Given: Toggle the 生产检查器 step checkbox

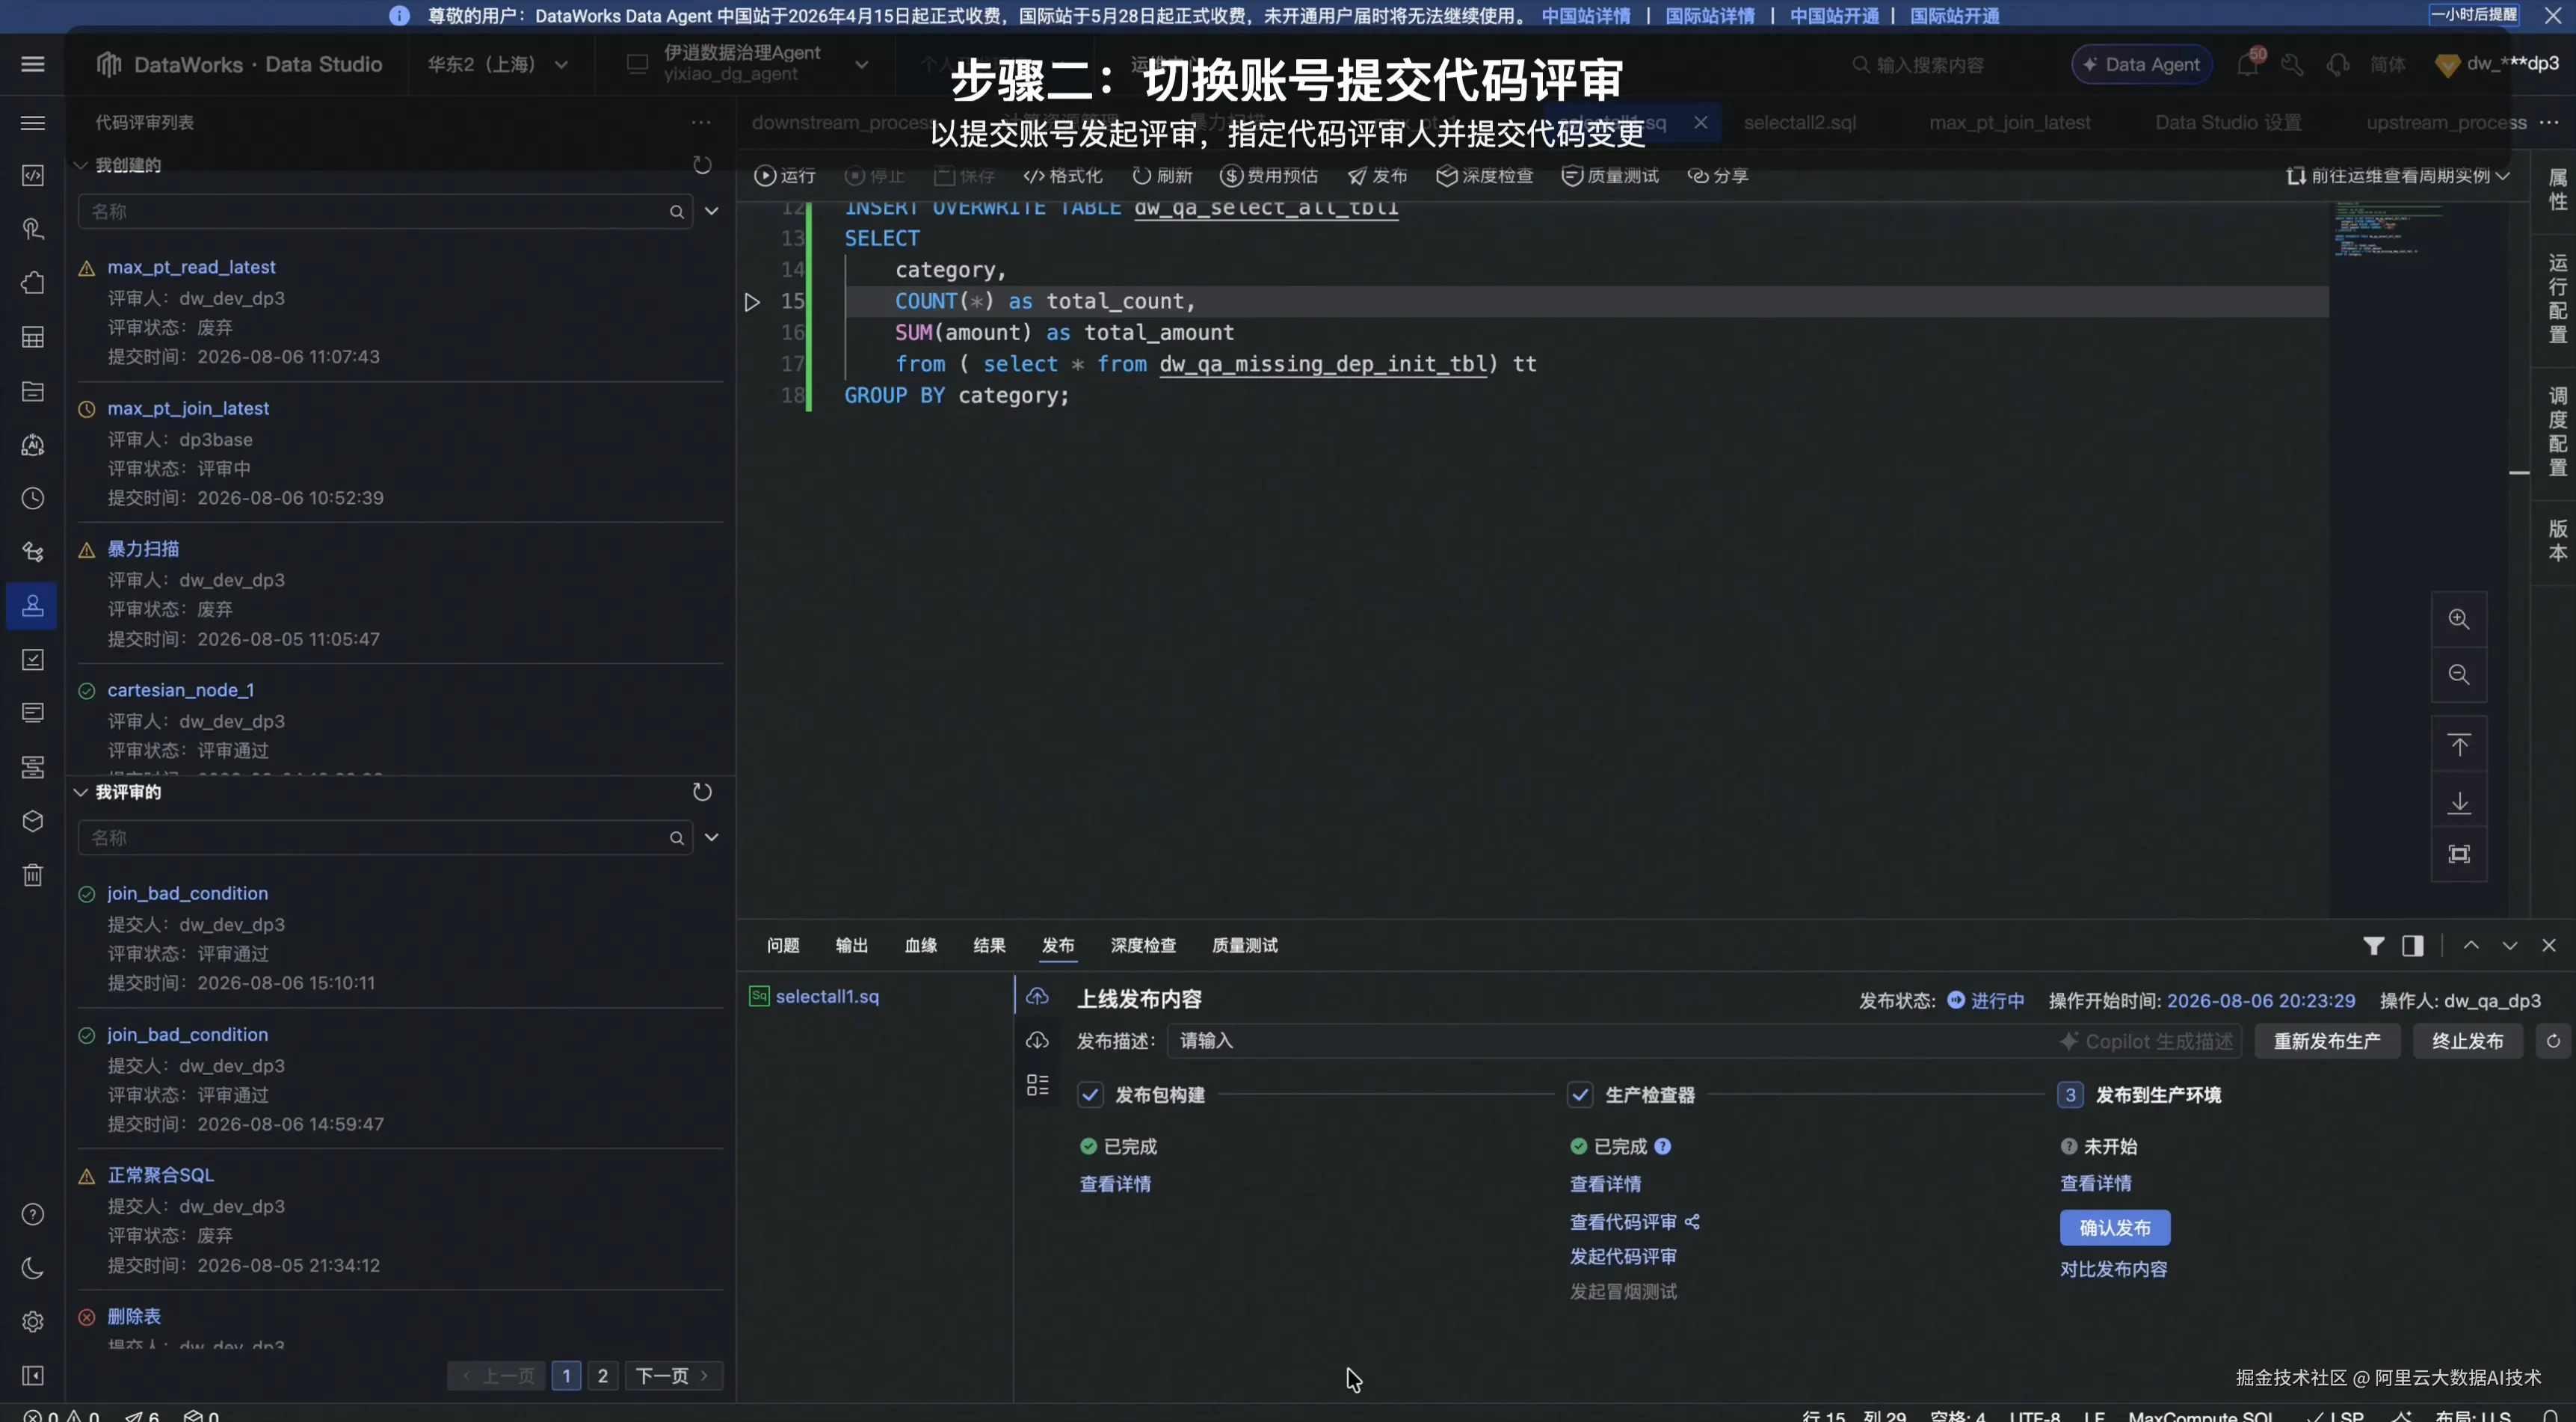Looking at the screenshot, I should [x=1580, y=1094].
